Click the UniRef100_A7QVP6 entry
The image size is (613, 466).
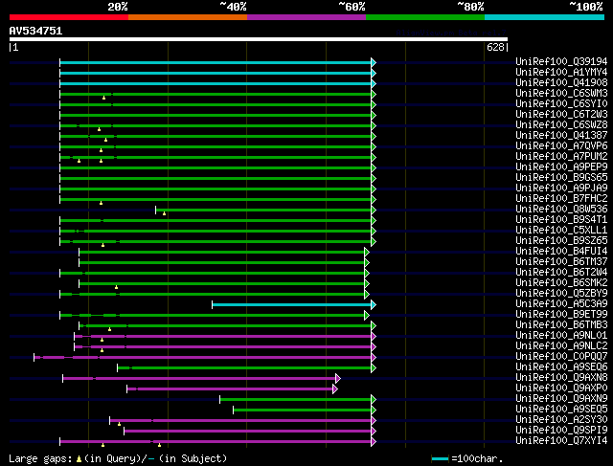pyautogui.click(x=561, y=146)
